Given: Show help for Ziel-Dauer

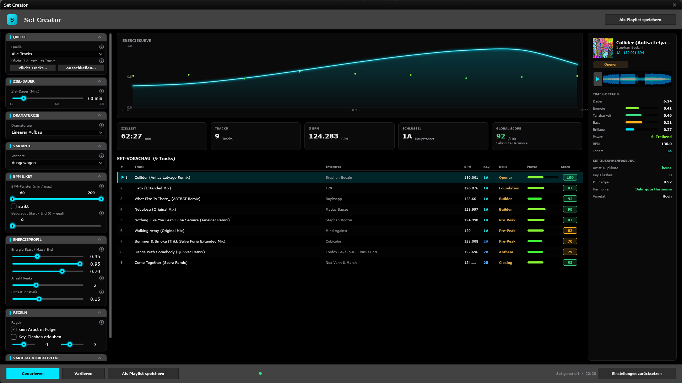Looking at the screenshot, I should [x=102, y=91].
